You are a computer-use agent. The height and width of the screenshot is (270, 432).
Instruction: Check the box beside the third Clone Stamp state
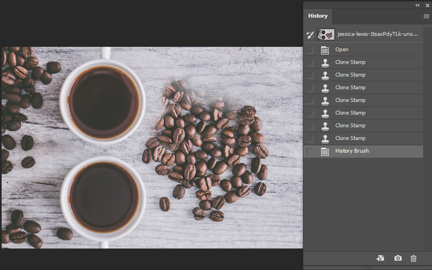click(x=309, y=87)
